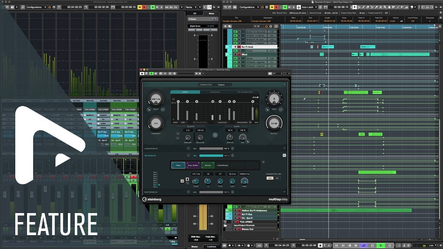Click the tap effects chain settings gear
443x249 pixels.
[263, 162]
